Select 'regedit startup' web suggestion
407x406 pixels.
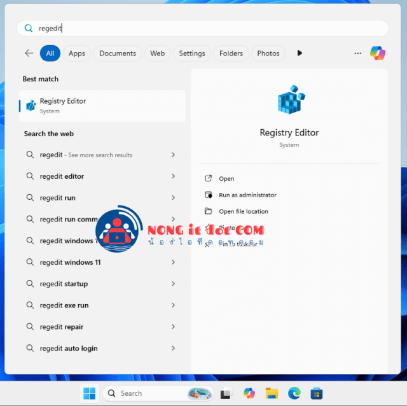click(102, 284)
